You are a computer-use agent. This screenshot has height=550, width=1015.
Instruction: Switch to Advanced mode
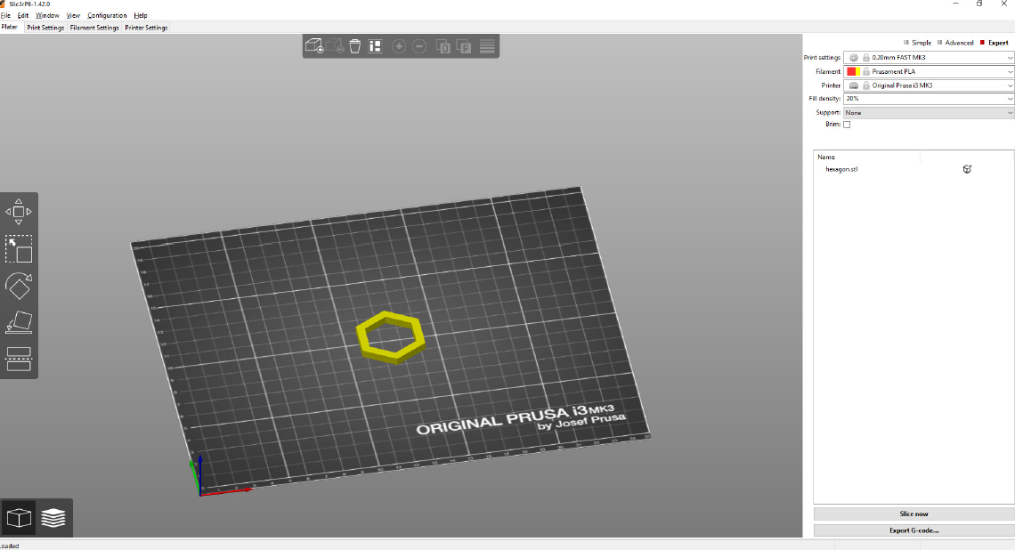point(955,43)
